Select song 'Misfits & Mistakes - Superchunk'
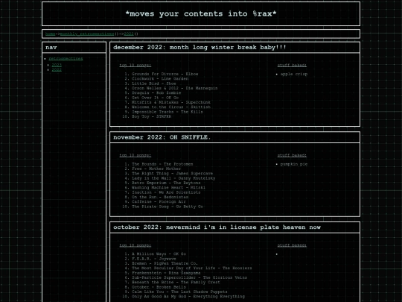Viewport: 402px width, 302px height. click(x=171, y=102)
